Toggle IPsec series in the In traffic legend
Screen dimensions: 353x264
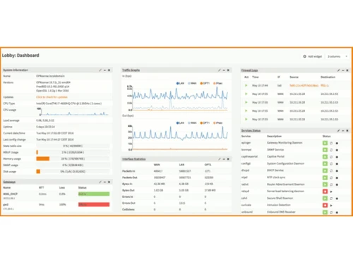218,83
